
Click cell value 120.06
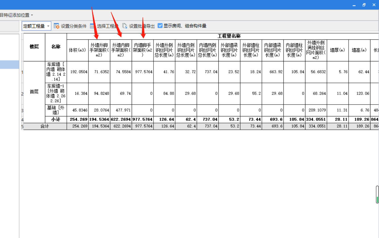(363, 93)
